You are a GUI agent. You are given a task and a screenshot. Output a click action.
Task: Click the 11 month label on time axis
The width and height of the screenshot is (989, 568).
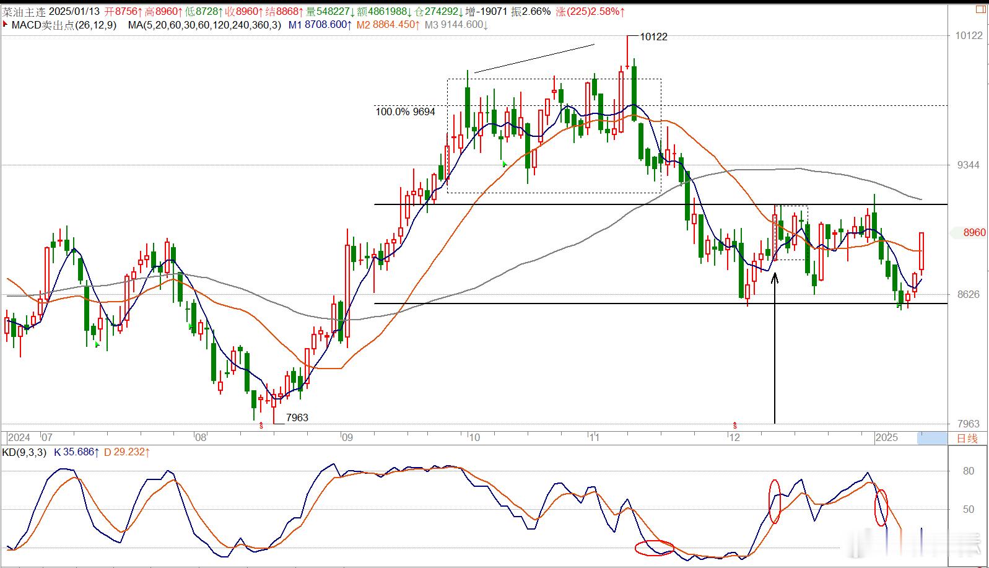coord(595,438)
